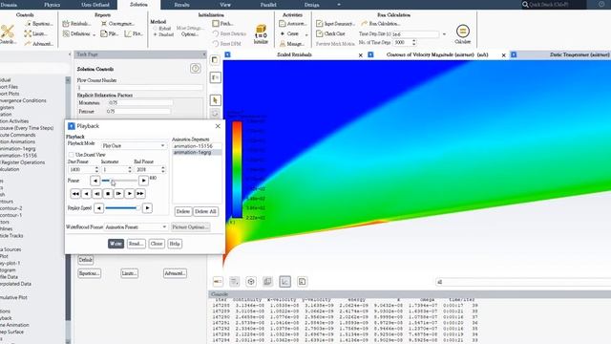The height and width of the screenshot is (344, 611).
Task: Click the play forward playback button
Action: [130, 193]
